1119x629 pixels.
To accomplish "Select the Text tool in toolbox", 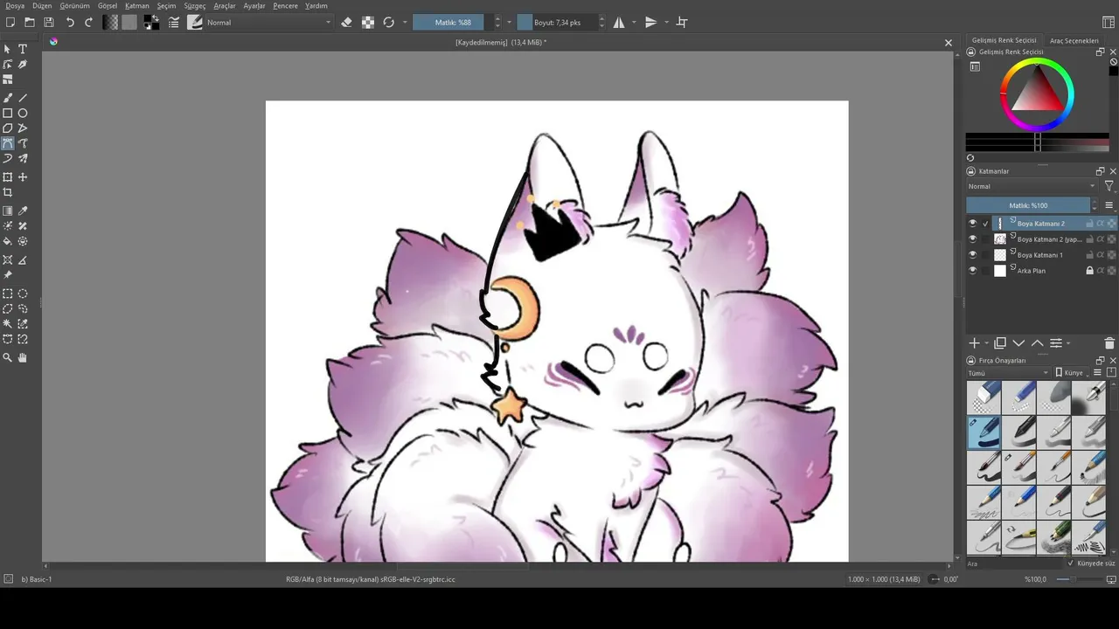I will [x=23, y=49].
